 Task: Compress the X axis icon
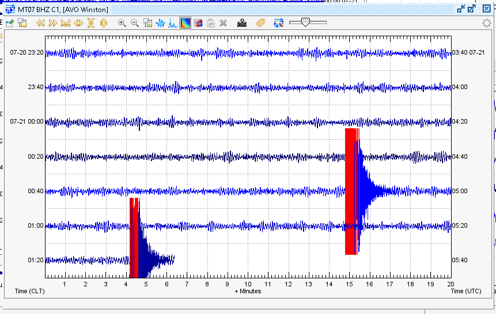point(66,23)
